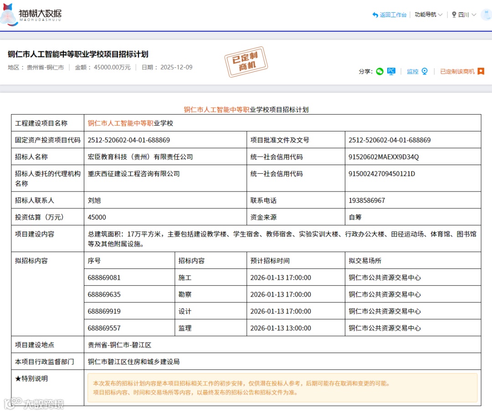Click 铜仁市碧江区住房和城乡建设局

click(133, 362)
